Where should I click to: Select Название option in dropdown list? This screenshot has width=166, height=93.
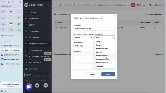pos(105,66)
